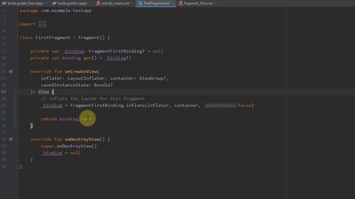Click the override gutter icon beside onCreateView
This screenshot has width=355, height=199.
[x=11, y=71]
